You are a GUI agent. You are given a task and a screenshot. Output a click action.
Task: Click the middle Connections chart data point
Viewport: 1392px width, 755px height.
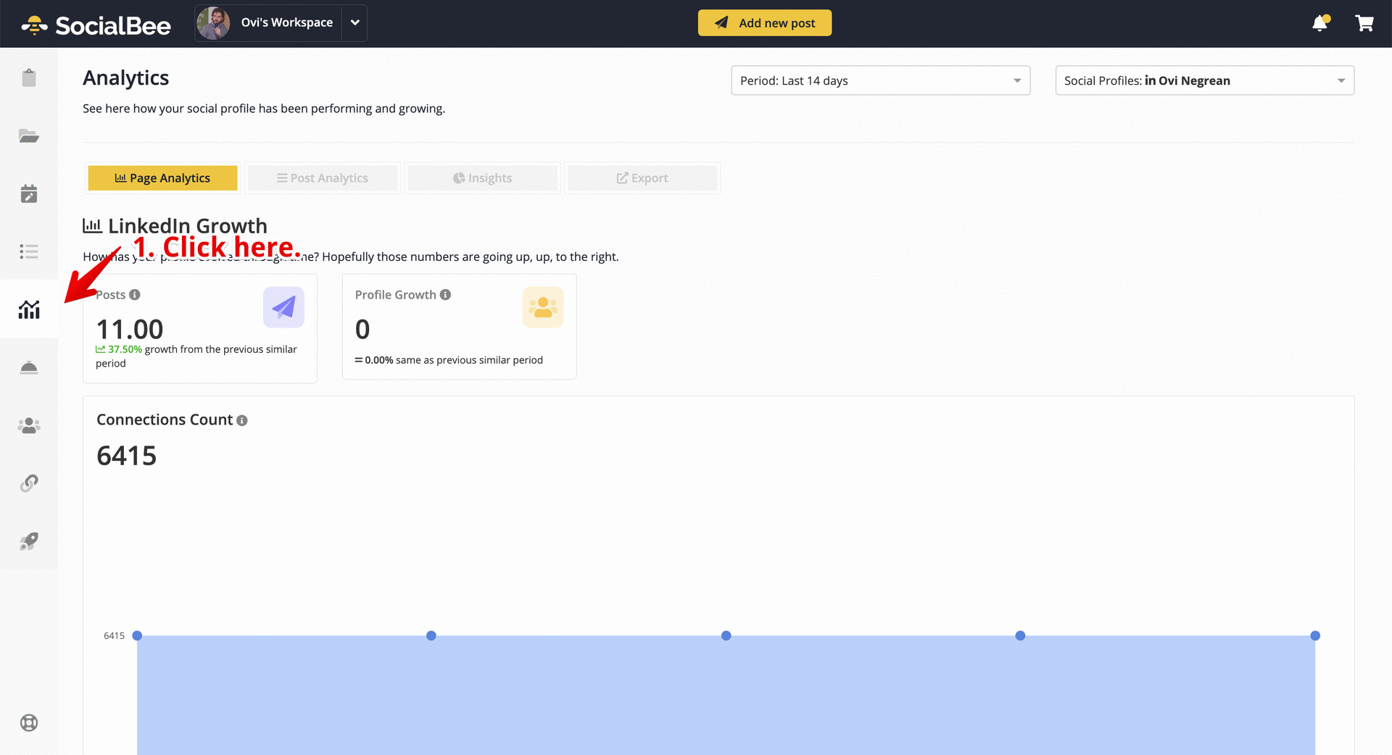pos(726,635)
